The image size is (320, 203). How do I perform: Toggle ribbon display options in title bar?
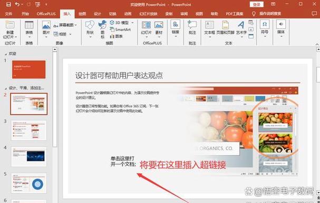pyautogui.click(x=273, y=4)
